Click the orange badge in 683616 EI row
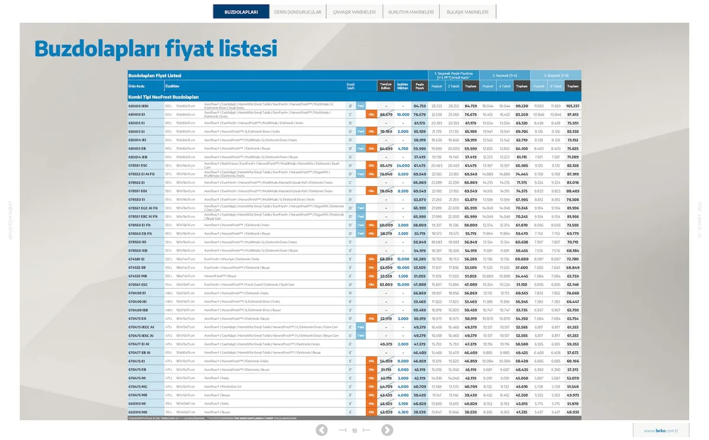Viewport: 709px width, 440px height. click(x=371, y=115)
